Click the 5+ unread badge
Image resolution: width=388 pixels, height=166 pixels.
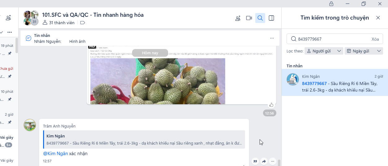8,145
